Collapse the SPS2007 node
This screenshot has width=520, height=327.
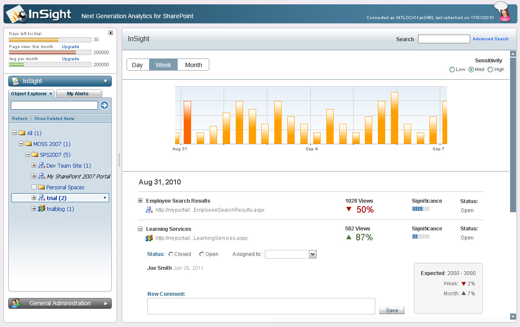coord(28,155)
